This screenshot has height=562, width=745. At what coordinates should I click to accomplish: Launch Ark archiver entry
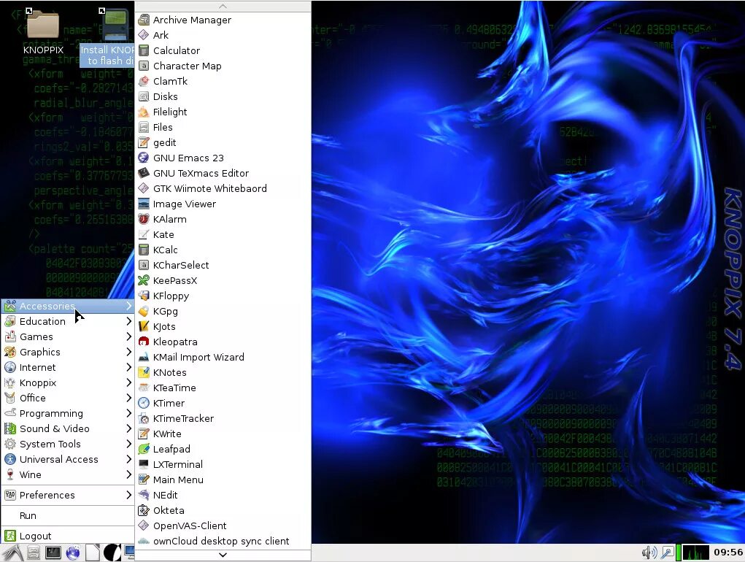(x=223, y=35)
